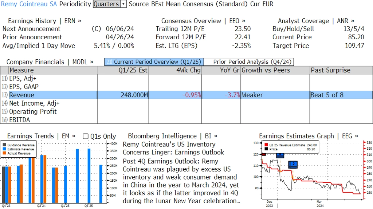Image resolution: width=373 pixels, height=209 pixels.
Task: Click the Measure column header
Action: pyautogui.click(x=53, y=70)
